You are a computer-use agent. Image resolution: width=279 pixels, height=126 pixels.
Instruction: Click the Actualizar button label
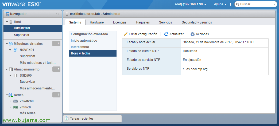pos(176,34)
